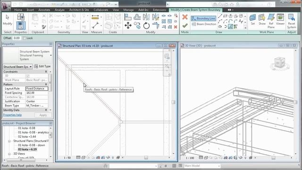Screen dimensions: 302x170
Task: Toggle the Properties palette button
Action: [21, 25]
